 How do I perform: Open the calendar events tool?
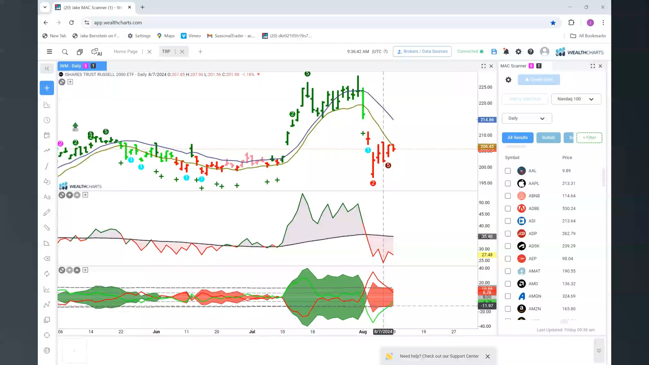(x=47, y=136)
